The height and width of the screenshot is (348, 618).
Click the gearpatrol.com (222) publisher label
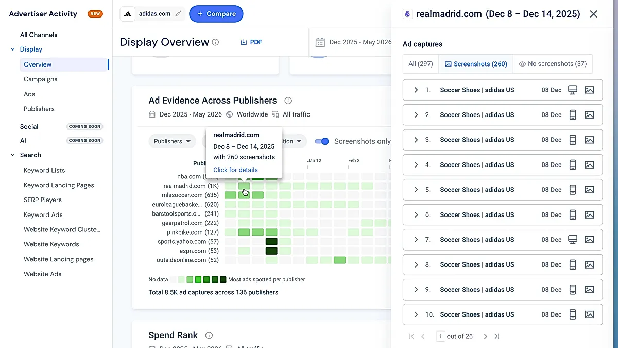click(191, 223)
